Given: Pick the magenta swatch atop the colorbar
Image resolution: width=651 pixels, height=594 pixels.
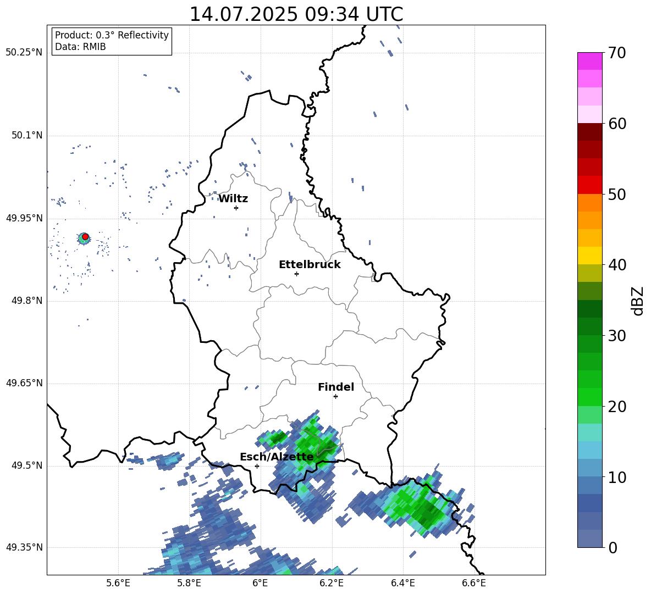Looking at the screenshot, I should click(589, 61).
